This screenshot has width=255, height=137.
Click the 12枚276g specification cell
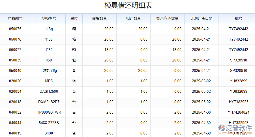[x=49, y=71]
